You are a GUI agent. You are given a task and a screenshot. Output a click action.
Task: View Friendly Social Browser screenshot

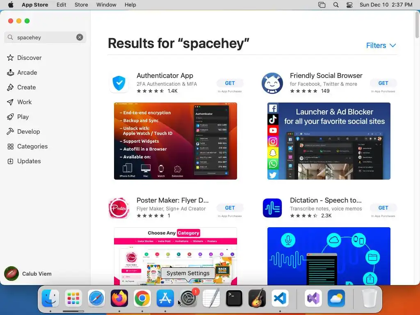[x=329, y=141]
